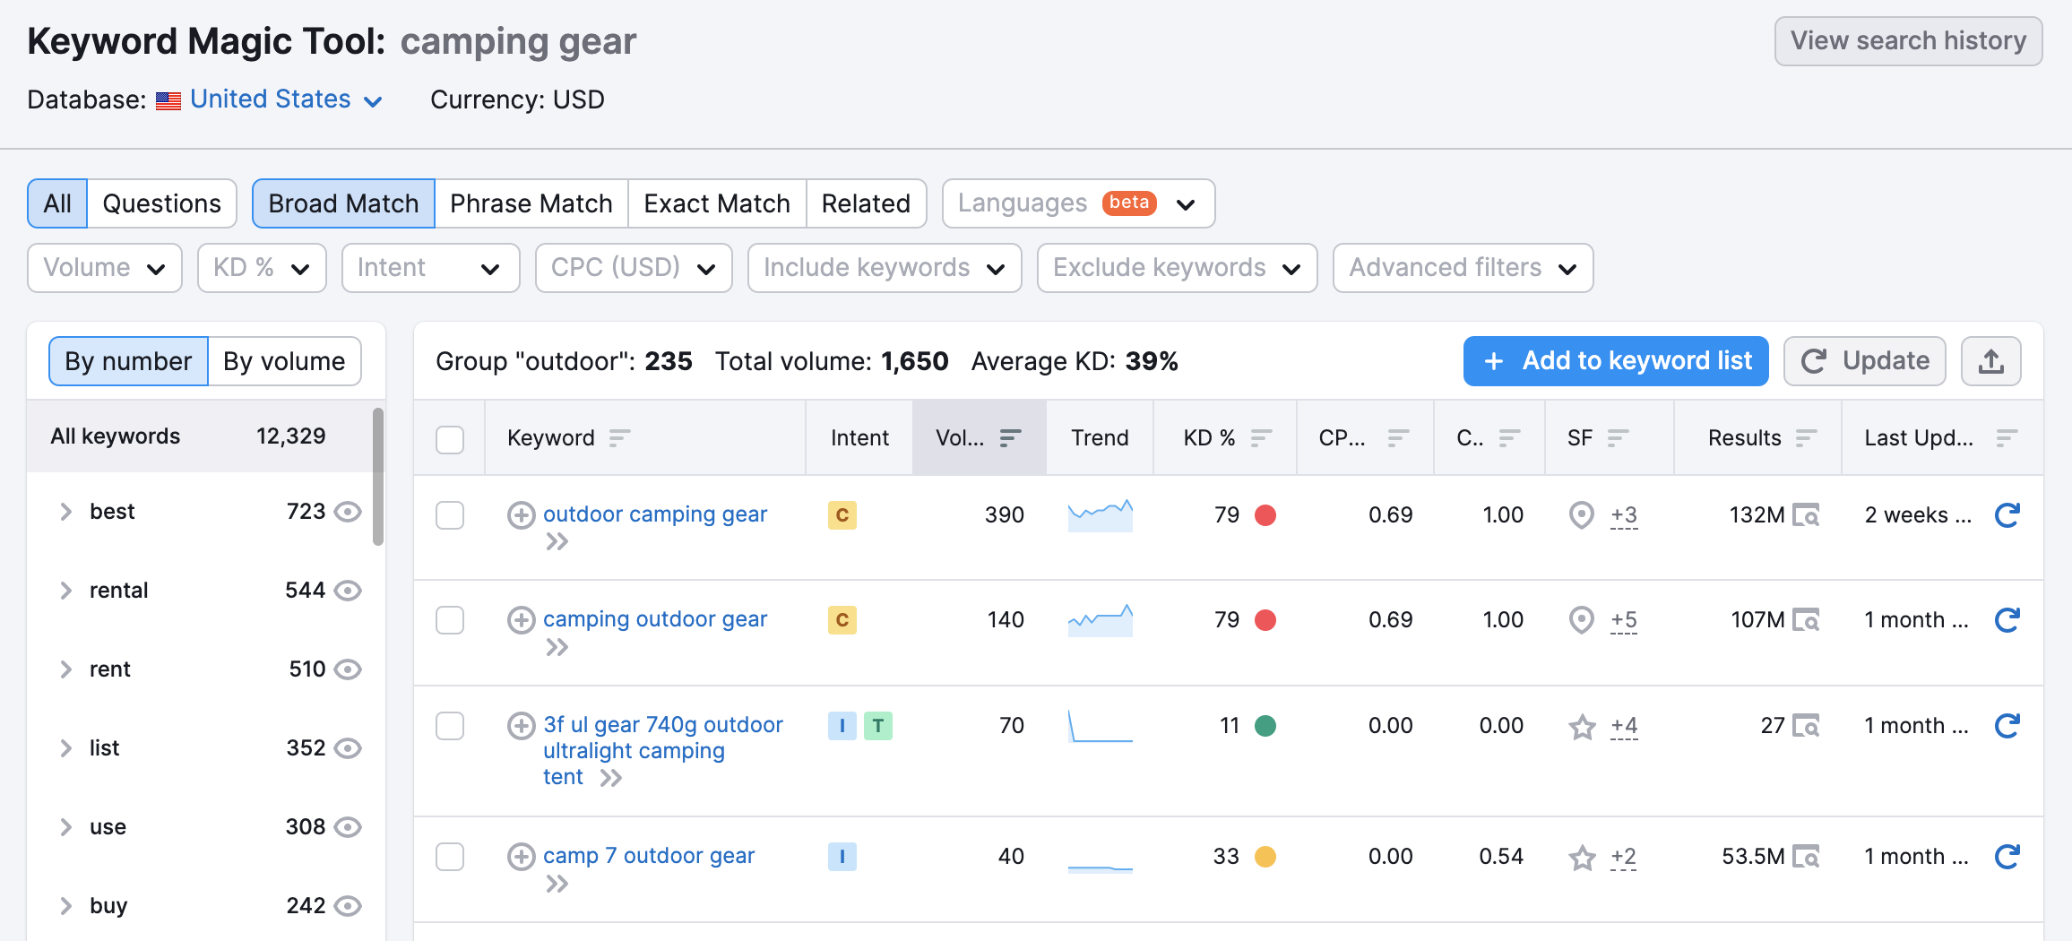This screenshot has width=2072, height=941.
Task: Open the Intent filter dropdown
Action: point(430,268)
